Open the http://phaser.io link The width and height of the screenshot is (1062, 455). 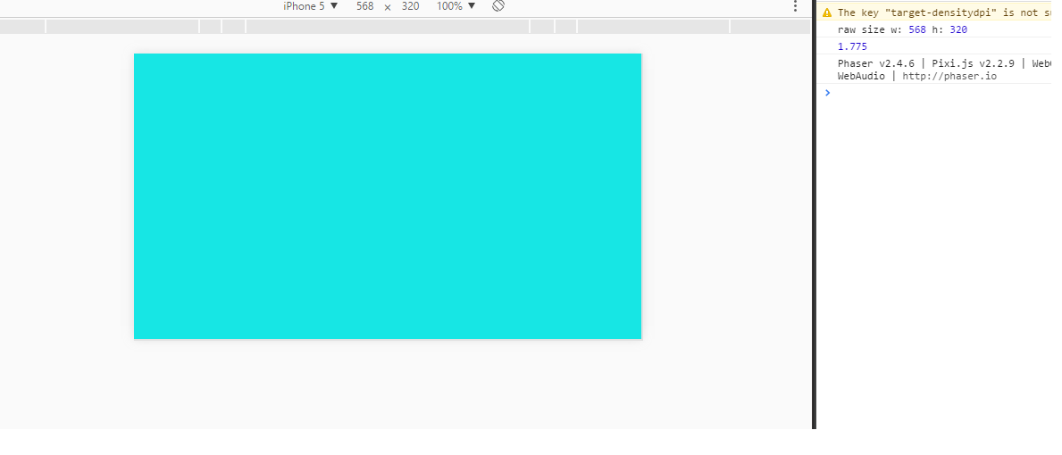coord(949,76)
